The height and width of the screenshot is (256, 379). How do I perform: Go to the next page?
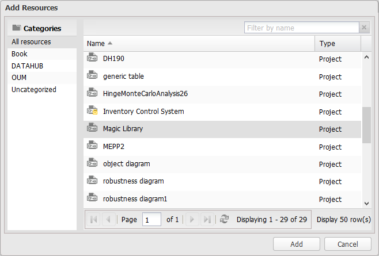click(x=193, y=219)
